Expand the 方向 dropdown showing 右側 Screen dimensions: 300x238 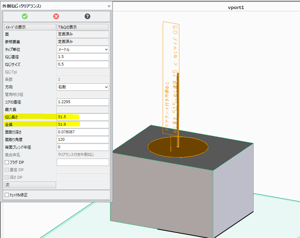tap(83, 87)
